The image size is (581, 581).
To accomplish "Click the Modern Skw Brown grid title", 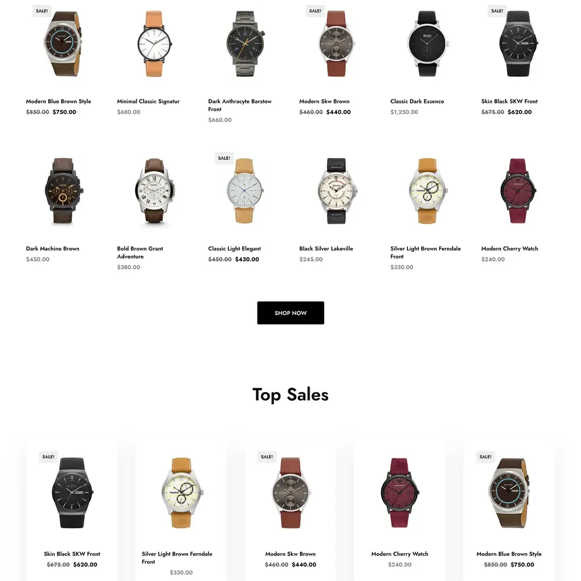I will coord(324,101).
